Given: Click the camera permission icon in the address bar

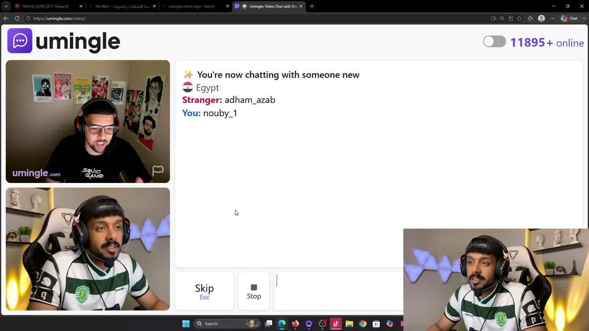Looking at the screenshot, I should 493,18.
